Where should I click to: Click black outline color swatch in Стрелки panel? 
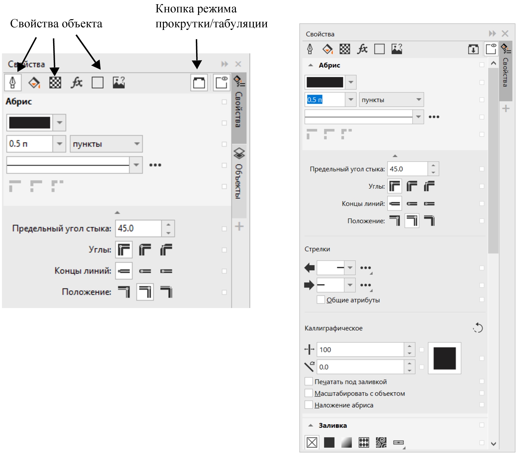click(x=325, y=82)
